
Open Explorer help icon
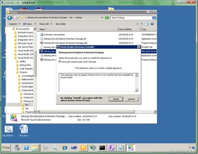coord(152,24)
